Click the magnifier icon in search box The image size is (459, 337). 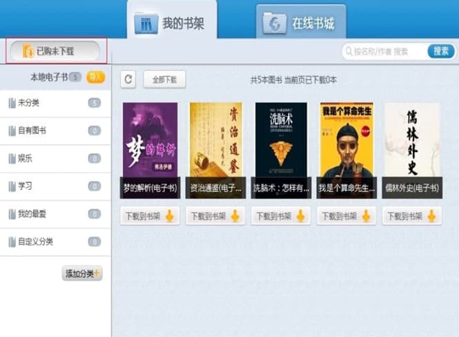click(x=349, y=51)
